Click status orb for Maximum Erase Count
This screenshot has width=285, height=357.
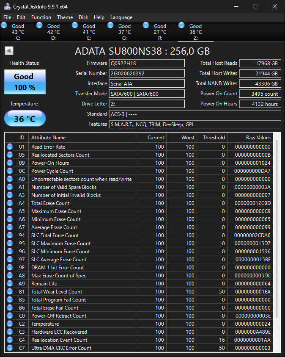point(10,211)
